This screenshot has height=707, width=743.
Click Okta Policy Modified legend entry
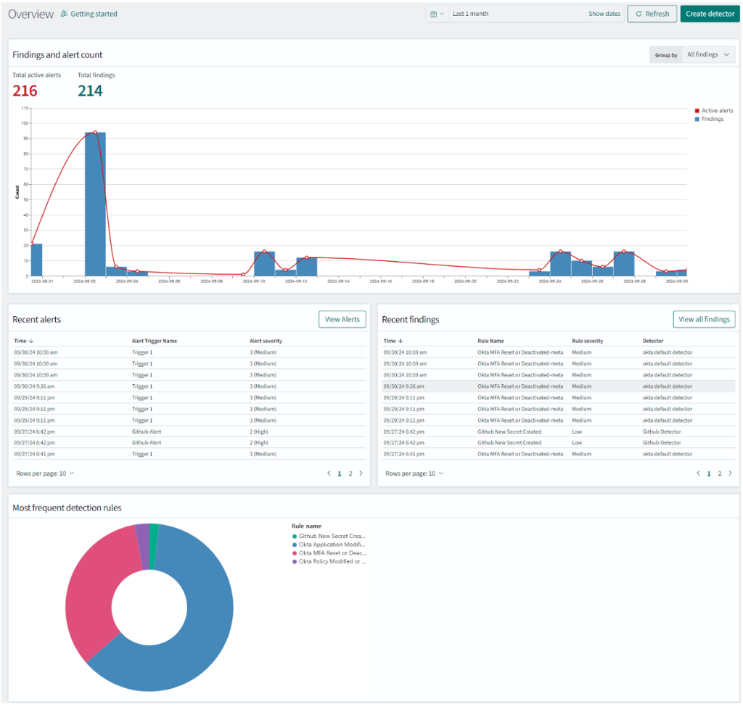329,562
